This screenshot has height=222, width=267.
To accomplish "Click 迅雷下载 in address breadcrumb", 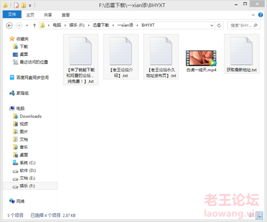I will click(x=101, y=25).
